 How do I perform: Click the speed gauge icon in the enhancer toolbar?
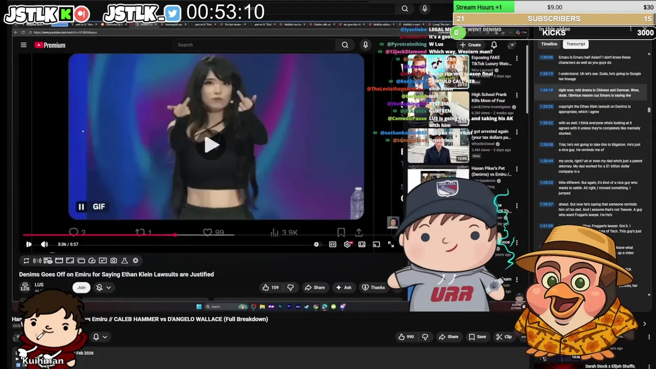pyautogui.click(x=92, y=261)
